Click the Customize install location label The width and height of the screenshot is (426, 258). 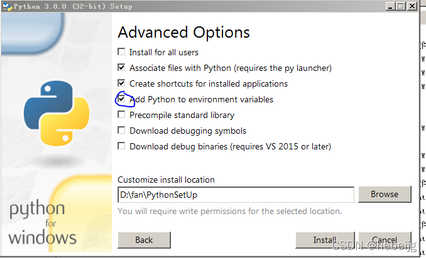point(166,180)
